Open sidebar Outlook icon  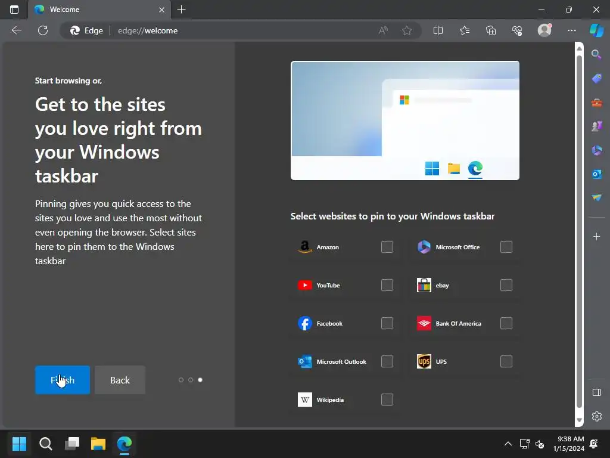point(596,174)
